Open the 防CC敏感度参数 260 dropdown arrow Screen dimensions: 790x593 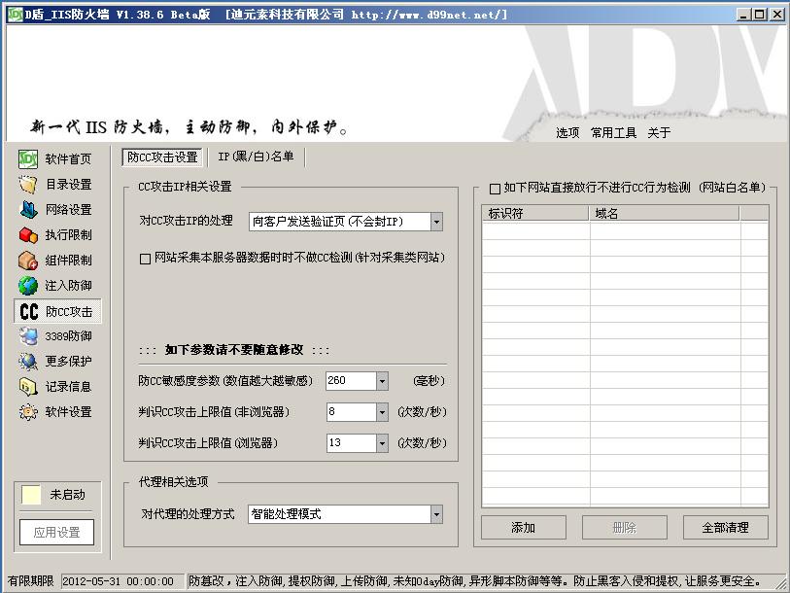(x=382, y=381)
